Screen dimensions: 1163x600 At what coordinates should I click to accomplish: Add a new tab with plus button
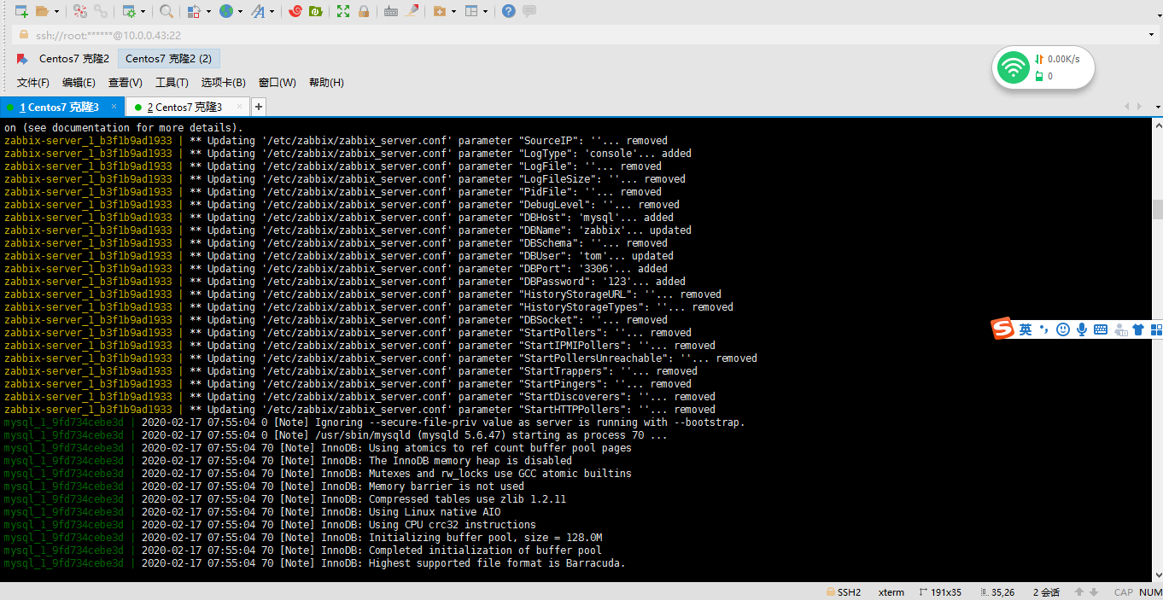[259, 107]
